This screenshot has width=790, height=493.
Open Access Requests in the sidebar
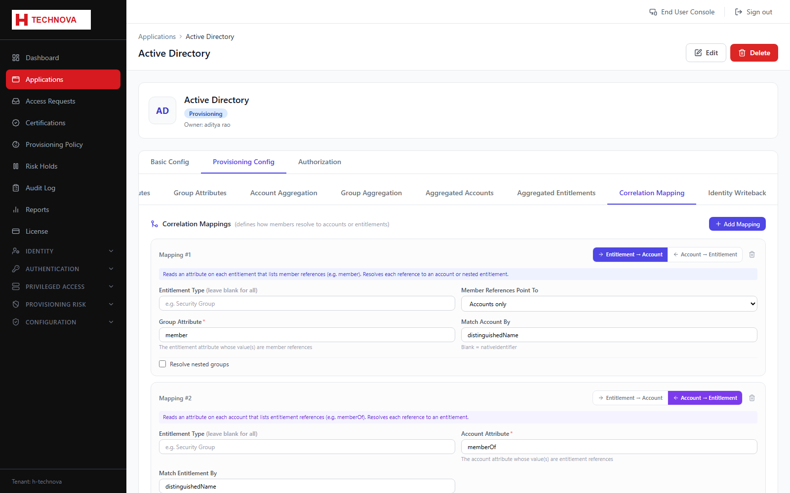point(63,101)
